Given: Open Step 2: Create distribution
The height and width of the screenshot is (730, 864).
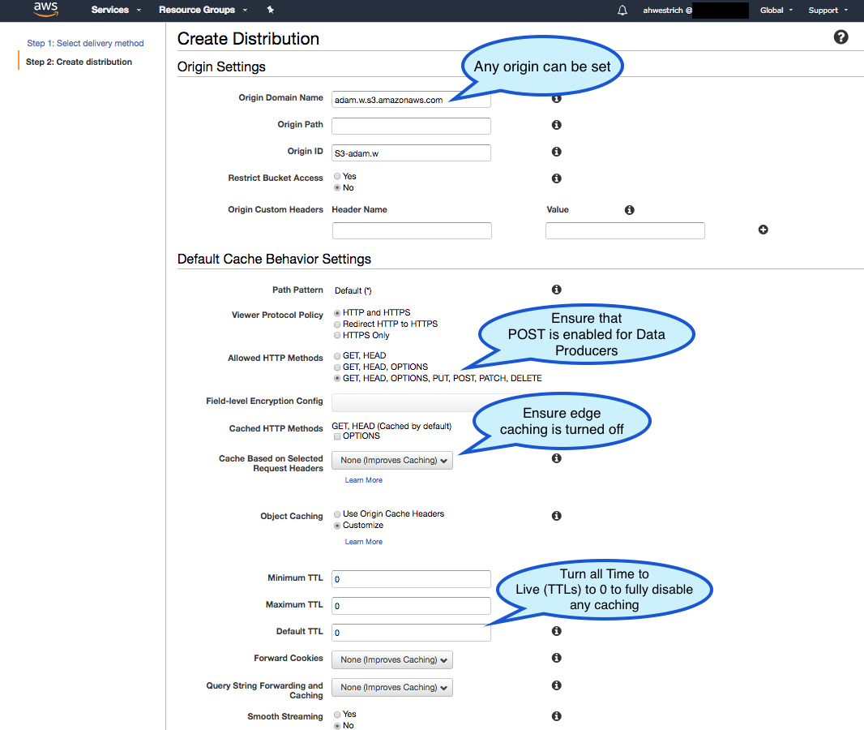Looking at the screenshot, I should (x=79, y=62).
